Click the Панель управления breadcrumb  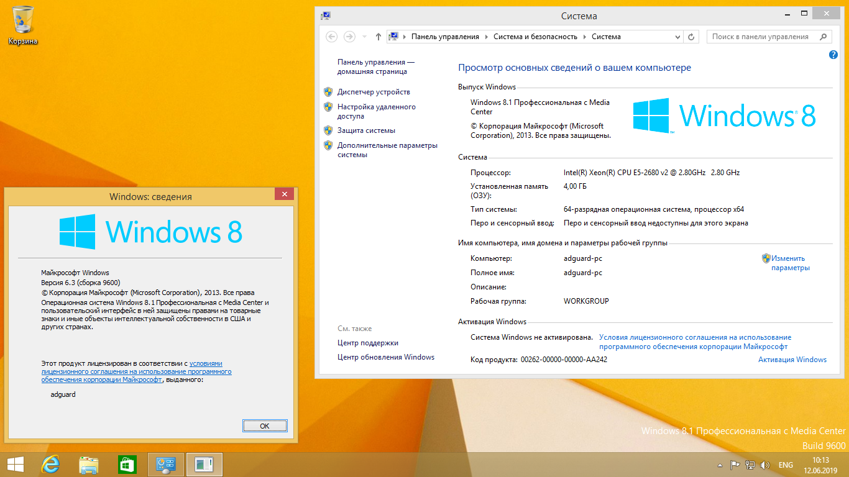click(445, 37)
